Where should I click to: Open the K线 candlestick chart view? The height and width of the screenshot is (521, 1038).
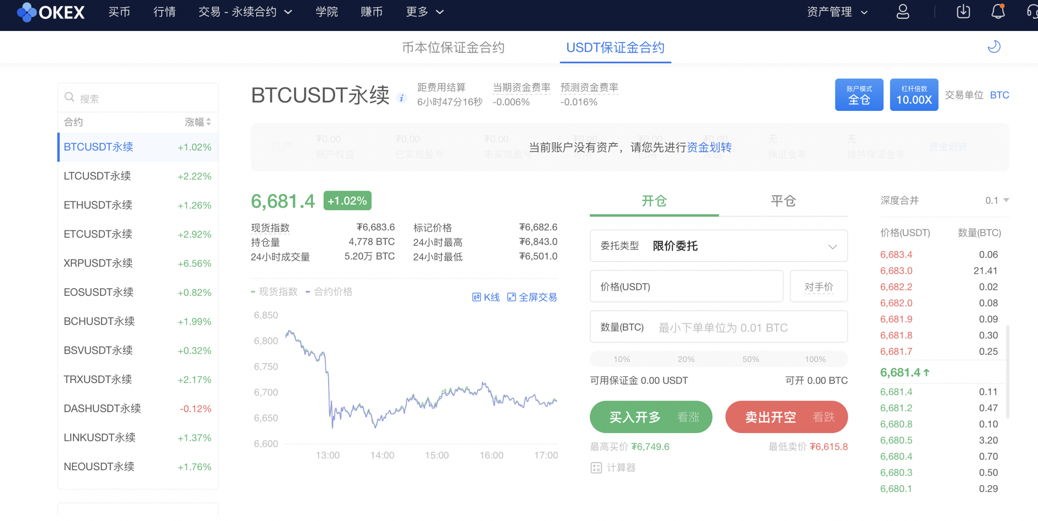click(x=486, y=297)
